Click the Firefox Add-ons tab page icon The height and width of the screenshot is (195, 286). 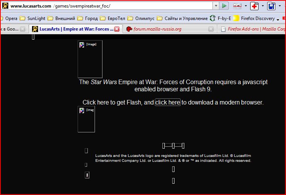[x=223, y=29]
